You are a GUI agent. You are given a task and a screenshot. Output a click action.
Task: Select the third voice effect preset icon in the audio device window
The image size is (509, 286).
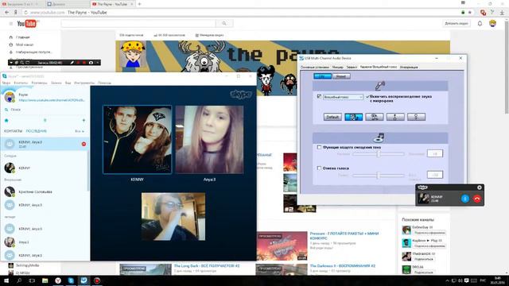tap(375, 117)
